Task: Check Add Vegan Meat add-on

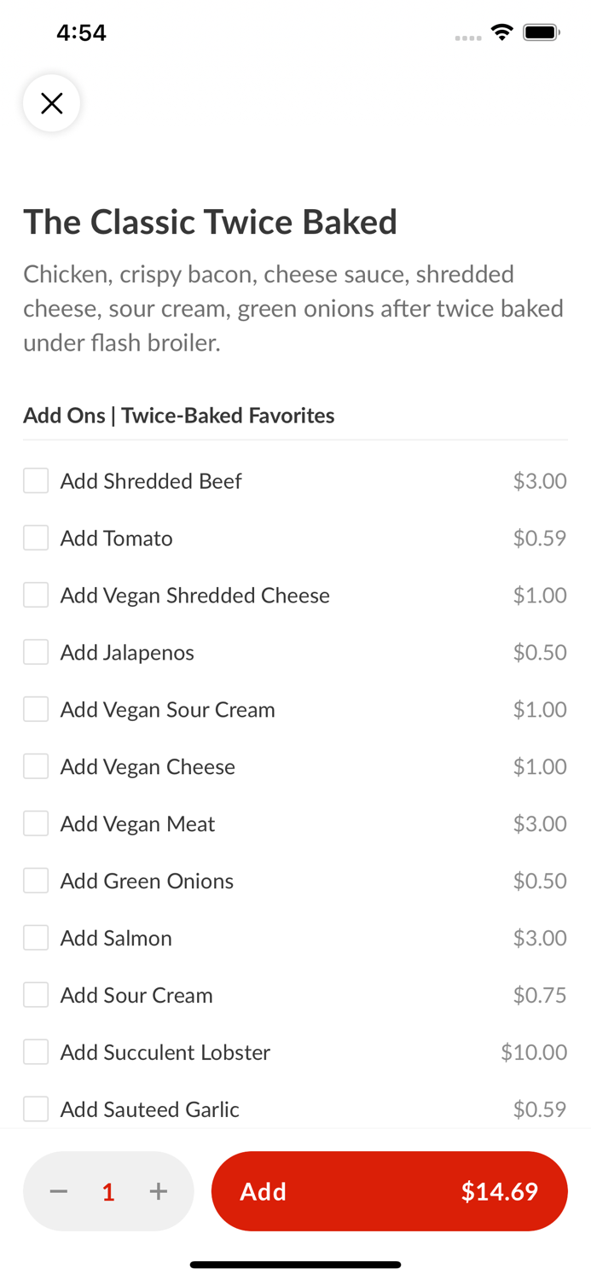Action: point(35,823)
